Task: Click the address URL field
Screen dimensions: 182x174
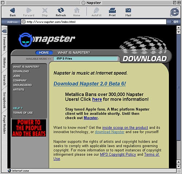Action: click(94, 22)
